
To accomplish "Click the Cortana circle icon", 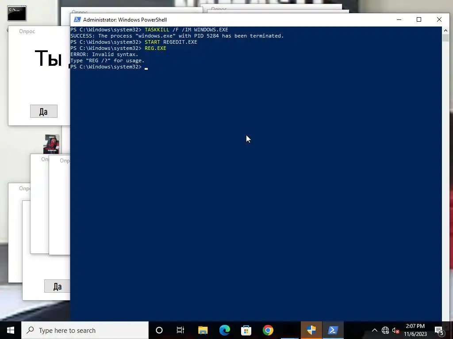I will point(159,330).
